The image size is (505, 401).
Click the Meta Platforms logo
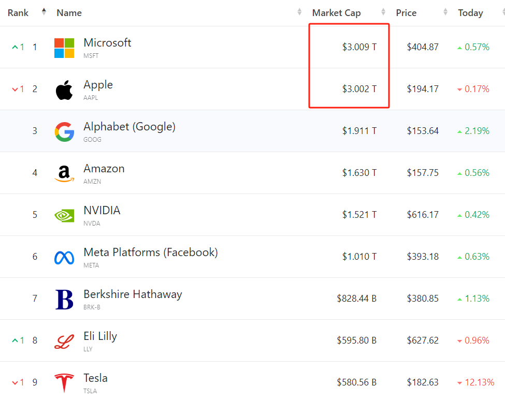[64, 257]
